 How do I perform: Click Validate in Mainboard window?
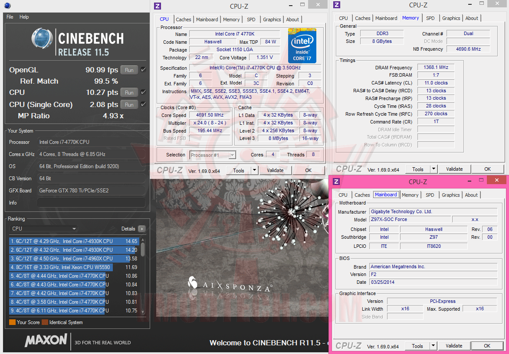pyautogui.click(x=454, y=346)
